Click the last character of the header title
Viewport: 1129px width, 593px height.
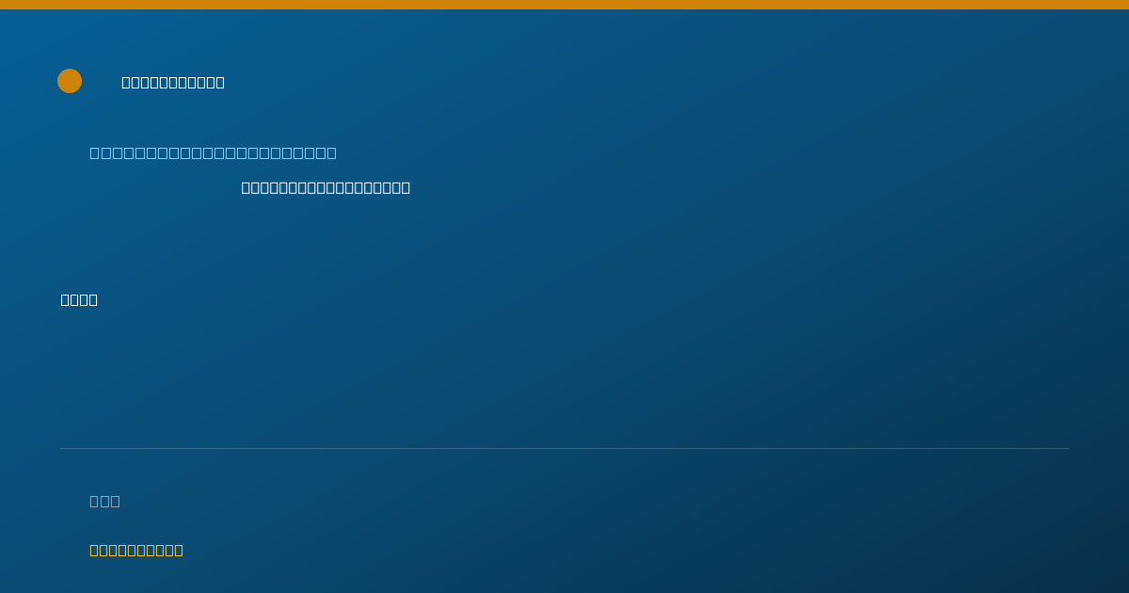tap(220, 82)
